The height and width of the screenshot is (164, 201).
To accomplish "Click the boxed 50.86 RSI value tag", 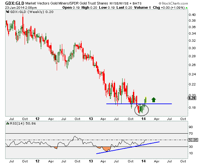I will coord(193,140).
